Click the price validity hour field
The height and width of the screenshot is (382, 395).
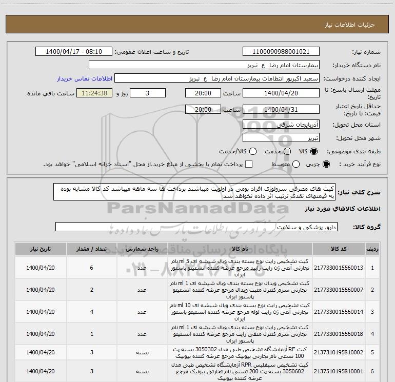click(203, 109)
